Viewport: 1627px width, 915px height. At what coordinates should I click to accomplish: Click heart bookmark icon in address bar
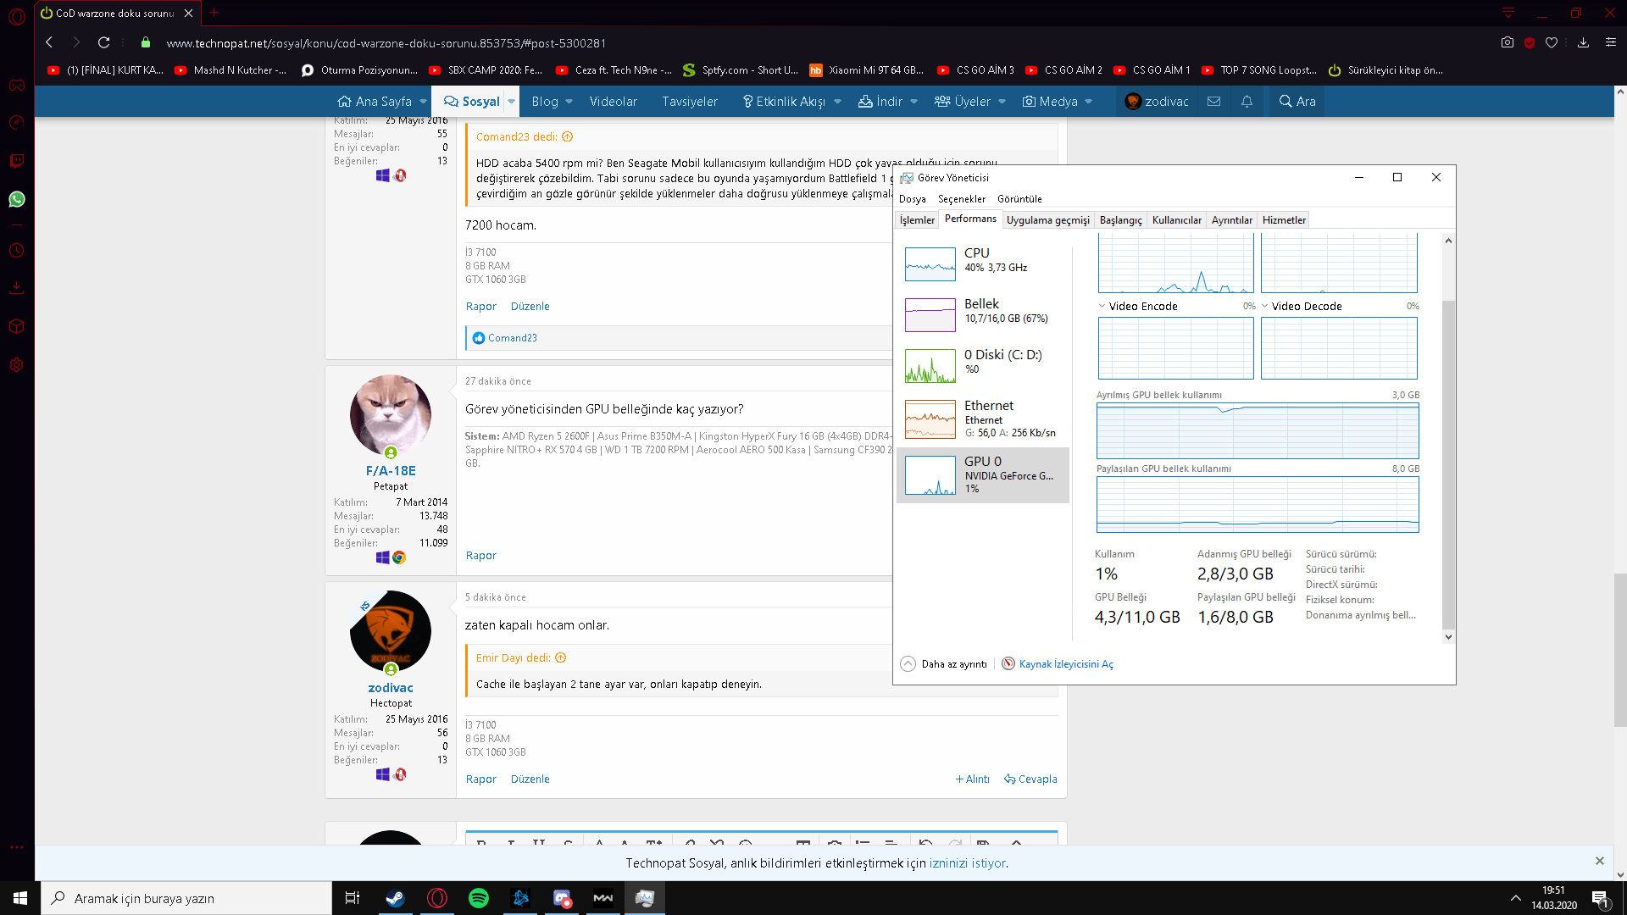(1552, 42)
